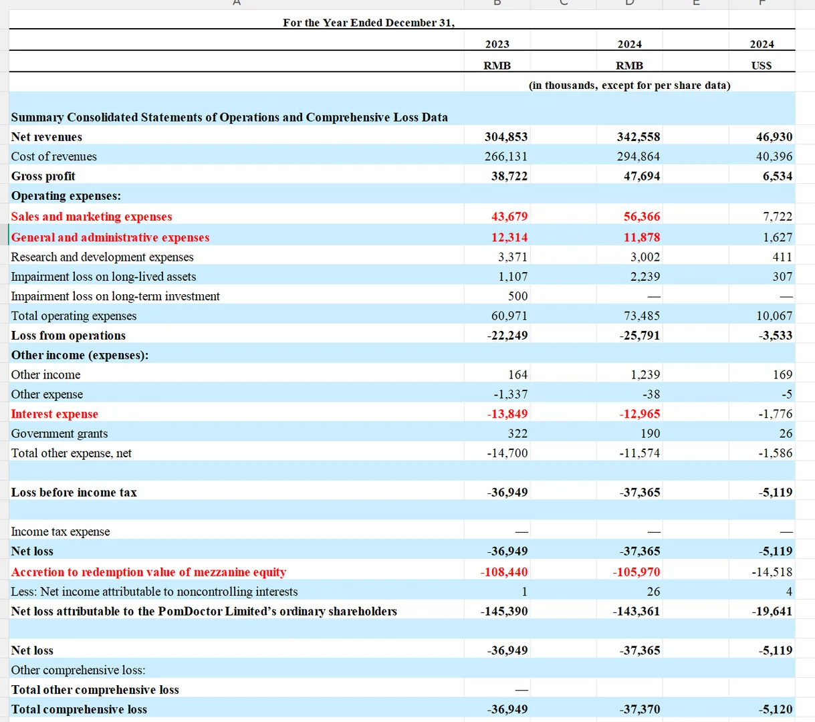Screen dimensions: 815x722
Task: Click the cost of revenues value 266,131
Action: click(506, 156)
